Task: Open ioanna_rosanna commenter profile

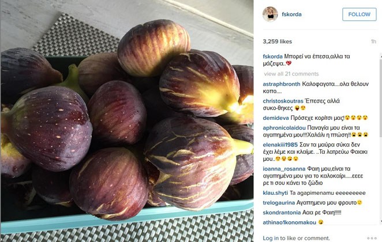Action: coord(284,169)
